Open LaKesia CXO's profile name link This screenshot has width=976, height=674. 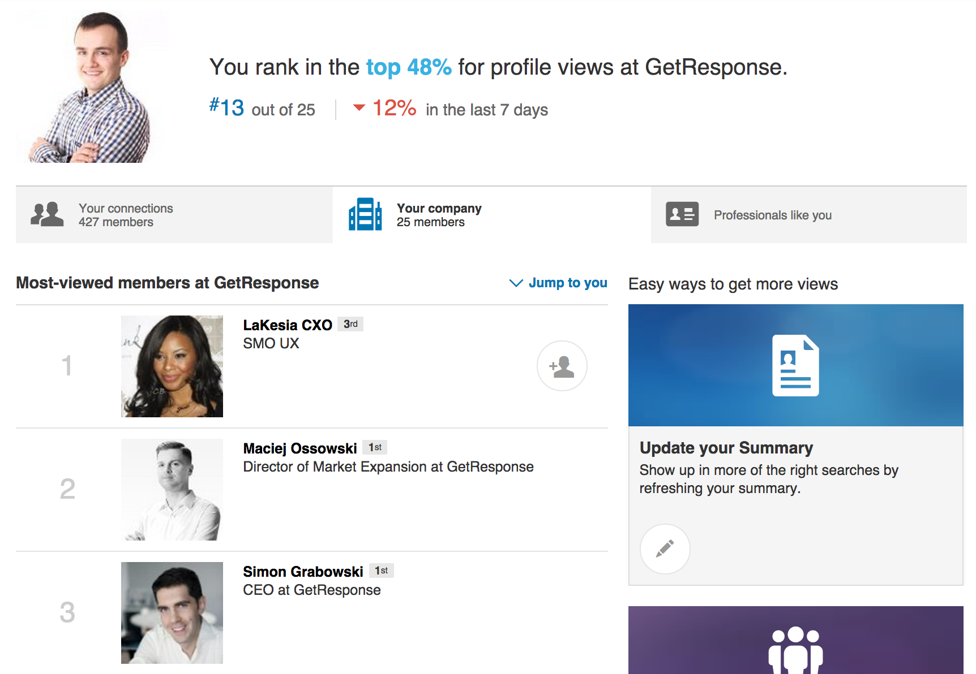pyautogui.click(x=288, y=325)
